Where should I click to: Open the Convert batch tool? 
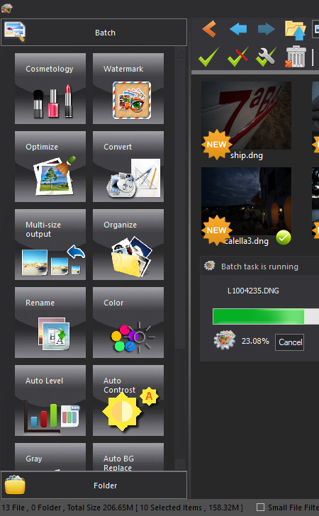coord(128,167)
